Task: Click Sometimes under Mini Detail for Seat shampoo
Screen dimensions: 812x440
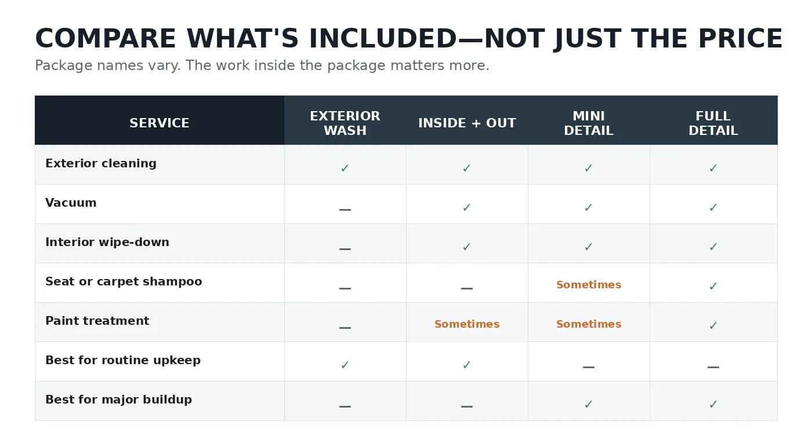Action: click(x=589, y=285)
